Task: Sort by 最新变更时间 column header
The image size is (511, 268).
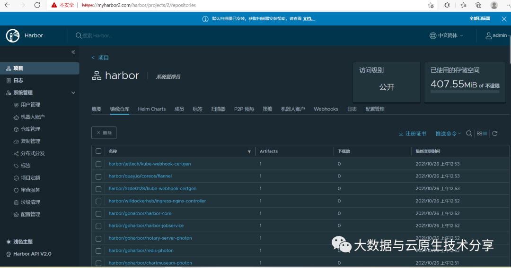Action: tap(428, 151)
